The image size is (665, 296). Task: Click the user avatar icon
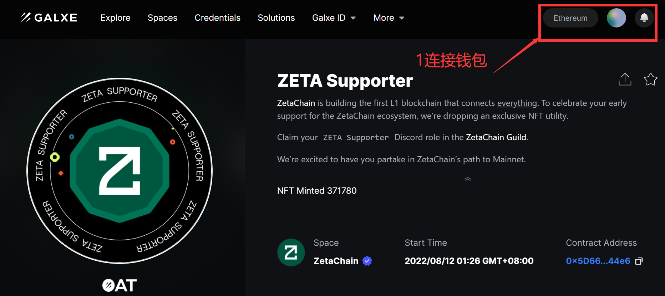click(x=616, y=18)
